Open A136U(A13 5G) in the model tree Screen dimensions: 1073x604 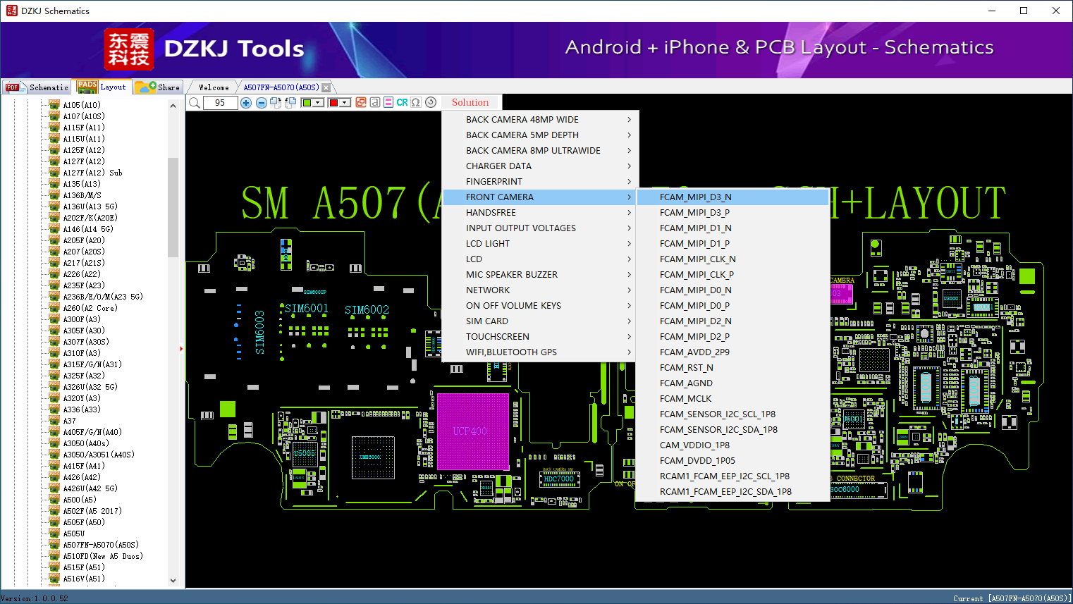pyautogui.click(x=90, y=207)
